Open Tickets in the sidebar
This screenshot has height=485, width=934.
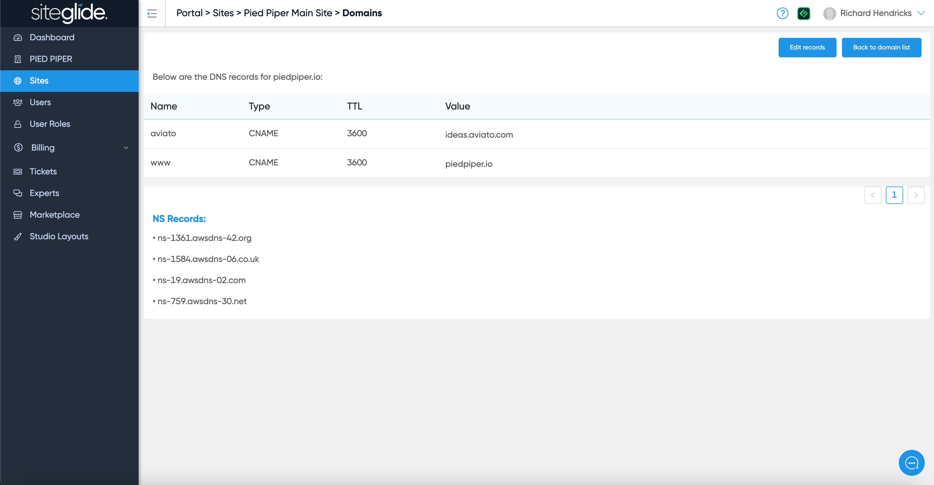click(69, 172)
